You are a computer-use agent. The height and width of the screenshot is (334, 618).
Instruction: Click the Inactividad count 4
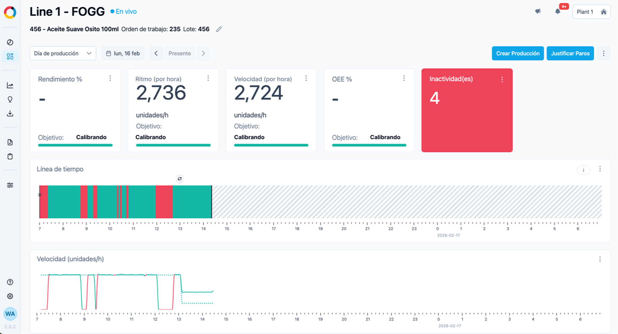435,98
